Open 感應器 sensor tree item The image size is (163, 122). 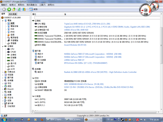(x=13, y=43)
